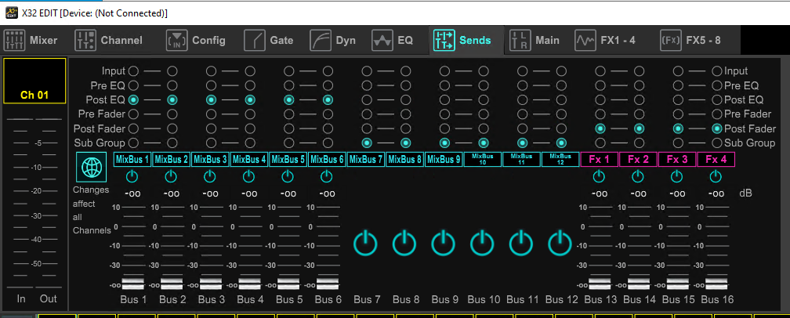
Task: Click the MixBus 1 -oo level readout
Action: [132, 193]
